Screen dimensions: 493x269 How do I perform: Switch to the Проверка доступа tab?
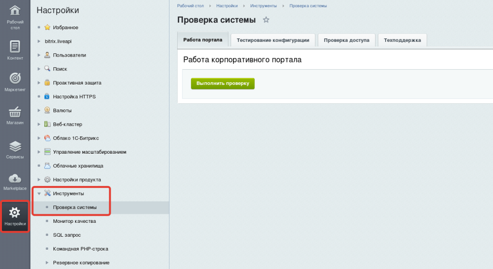point(347,40)
